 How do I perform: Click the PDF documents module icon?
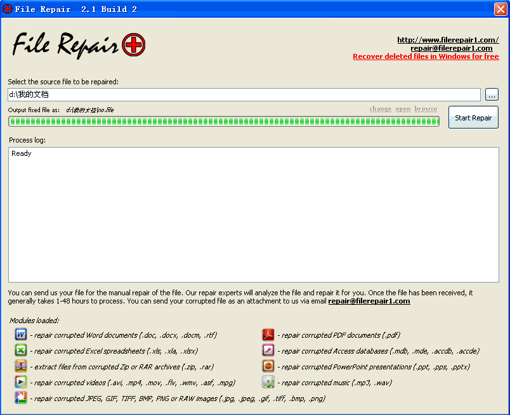[x=268, y=334]
